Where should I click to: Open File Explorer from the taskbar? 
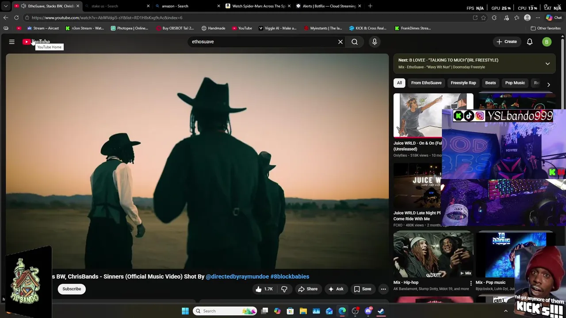303,311
